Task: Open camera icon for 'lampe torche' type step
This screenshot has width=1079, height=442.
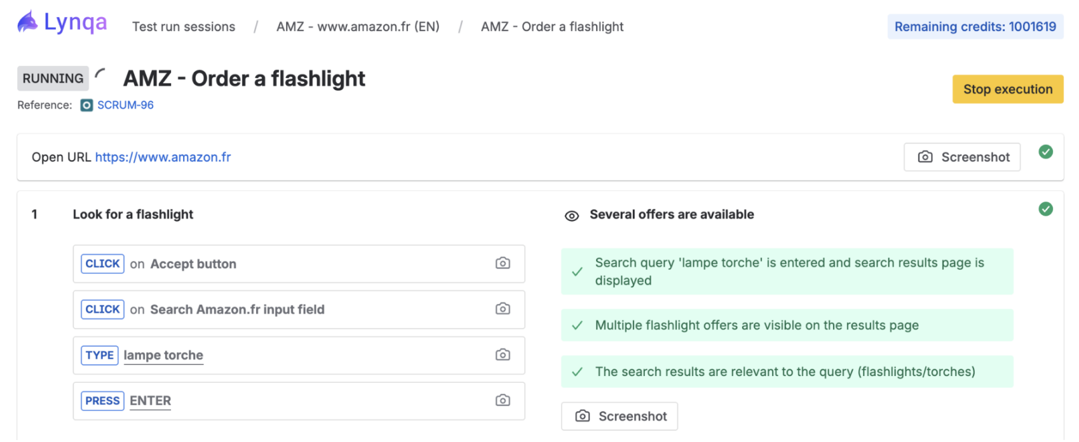Action: point(503,355)
